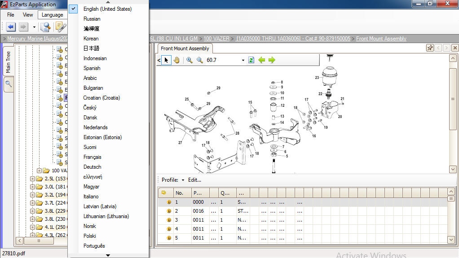Choose Indonesian language option

[95, 58]
